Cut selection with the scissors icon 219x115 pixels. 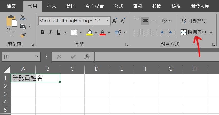[23, 18]
